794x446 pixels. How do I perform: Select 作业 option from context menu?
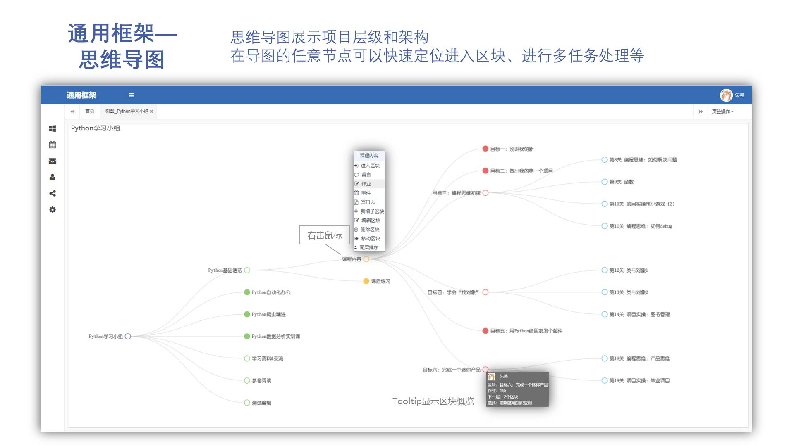pyautogui.click(x=368, y=183)
